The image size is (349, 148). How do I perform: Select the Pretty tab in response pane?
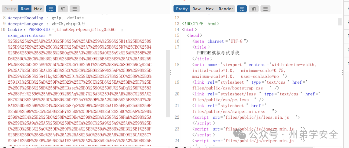[182, 9]
